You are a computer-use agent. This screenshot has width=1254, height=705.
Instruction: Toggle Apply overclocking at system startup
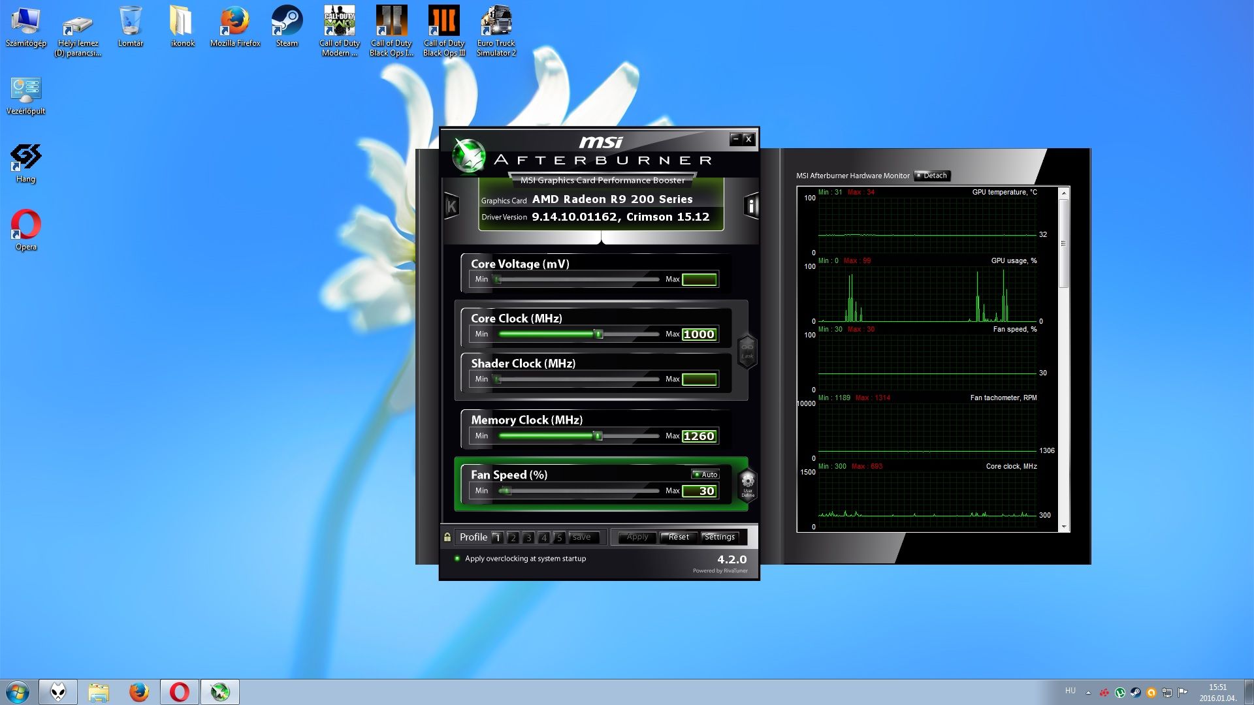(520, 559)
